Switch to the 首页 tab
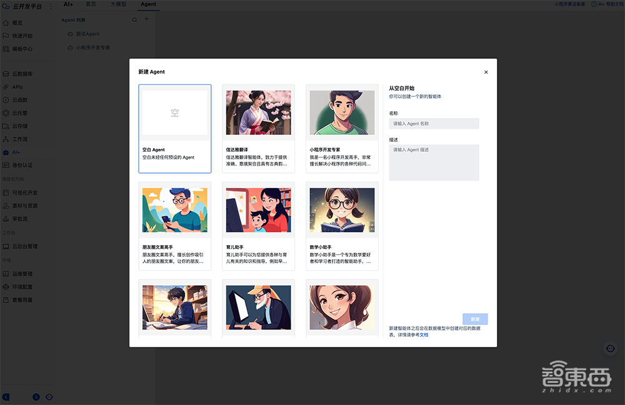 coord(91,4)
